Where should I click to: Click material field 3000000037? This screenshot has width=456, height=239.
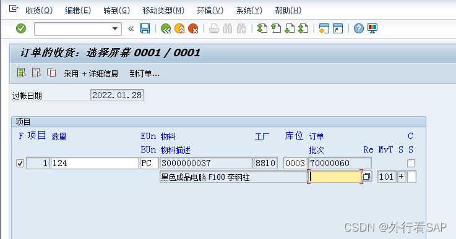pyautogui.click(x=206, y=163)
